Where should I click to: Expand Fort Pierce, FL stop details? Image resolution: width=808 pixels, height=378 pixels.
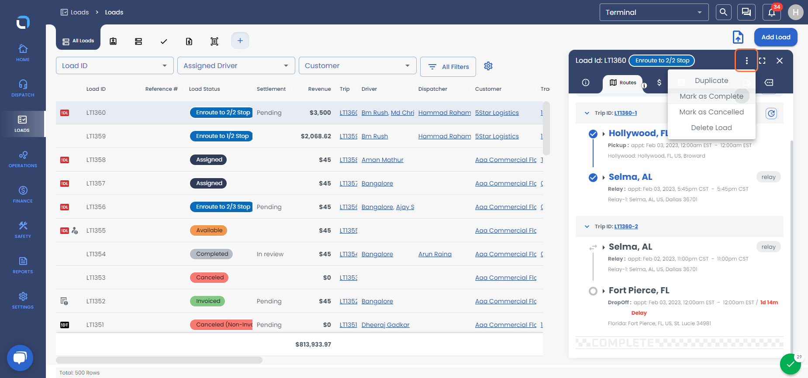(604, 291)
